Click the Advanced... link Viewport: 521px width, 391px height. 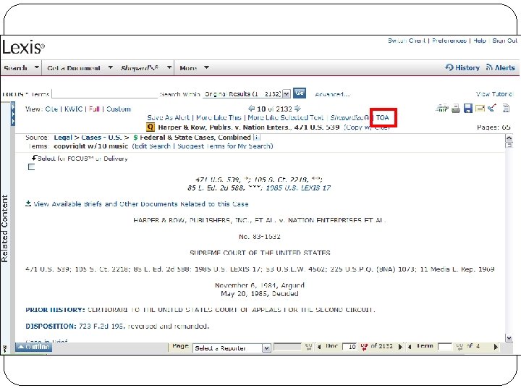coord(332,94)
